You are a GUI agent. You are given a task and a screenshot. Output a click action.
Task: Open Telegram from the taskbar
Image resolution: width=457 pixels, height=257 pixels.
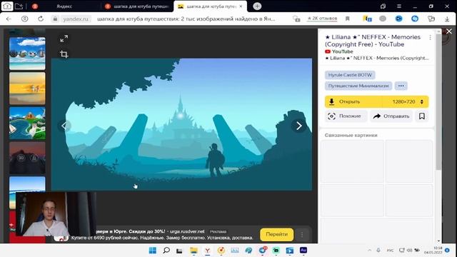263,251
